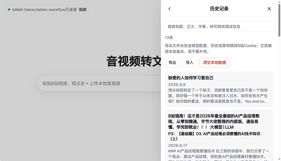Select the P3 基础篇 03 subtitle line
This screenshot has height=161, width=281.
214,136
